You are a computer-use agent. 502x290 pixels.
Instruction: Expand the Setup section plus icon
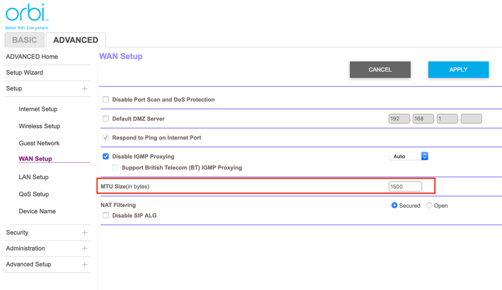click(x=84, y=89)
